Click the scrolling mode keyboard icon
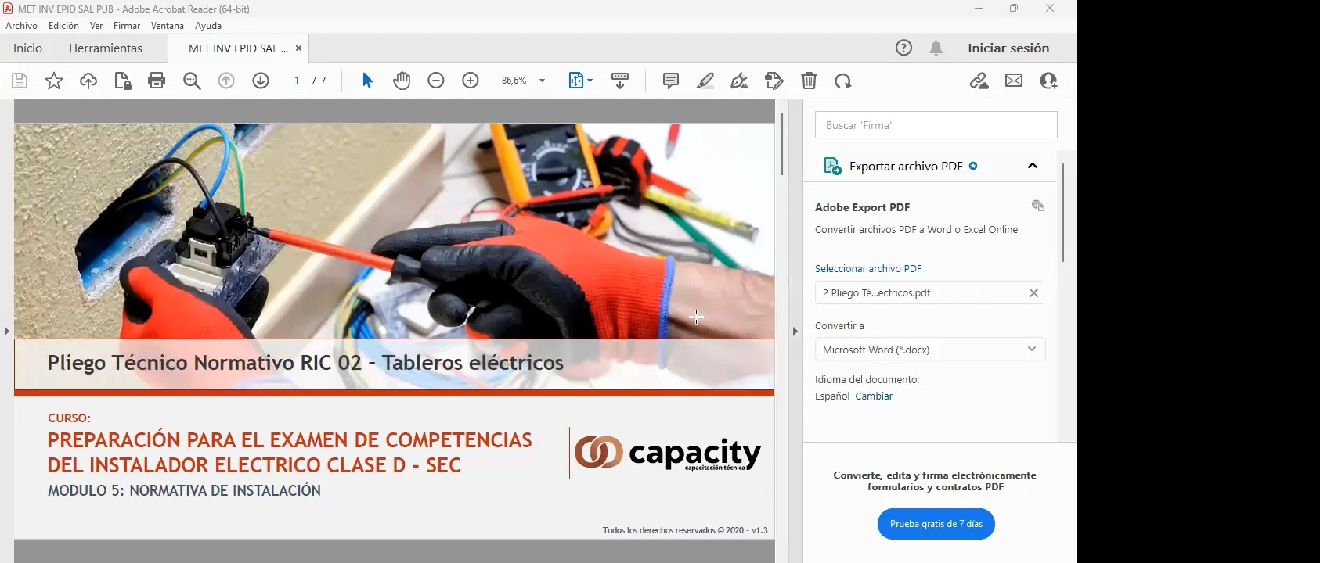Viewport: 1320px width, 563px height. tap(620, 81)
